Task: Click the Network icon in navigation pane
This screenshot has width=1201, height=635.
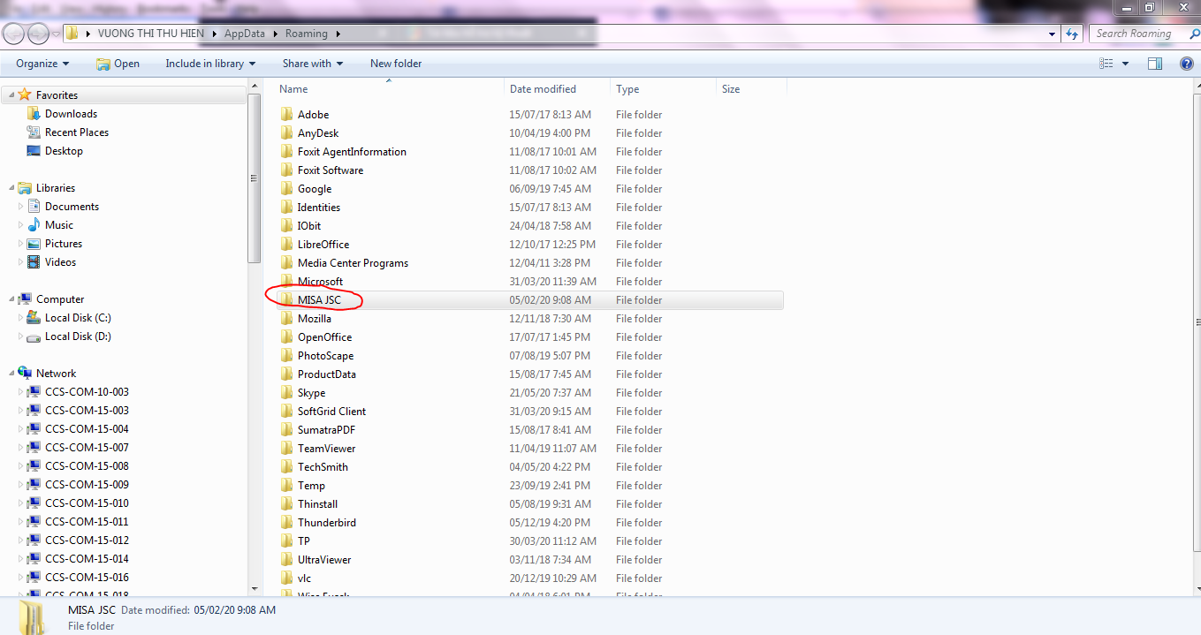Action: tap(25, 374)
